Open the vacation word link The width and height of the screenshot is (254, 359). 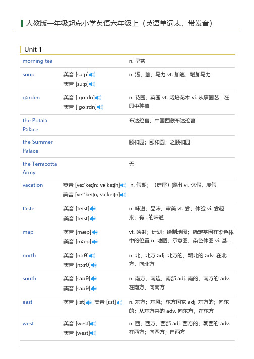tap(33, 185)
